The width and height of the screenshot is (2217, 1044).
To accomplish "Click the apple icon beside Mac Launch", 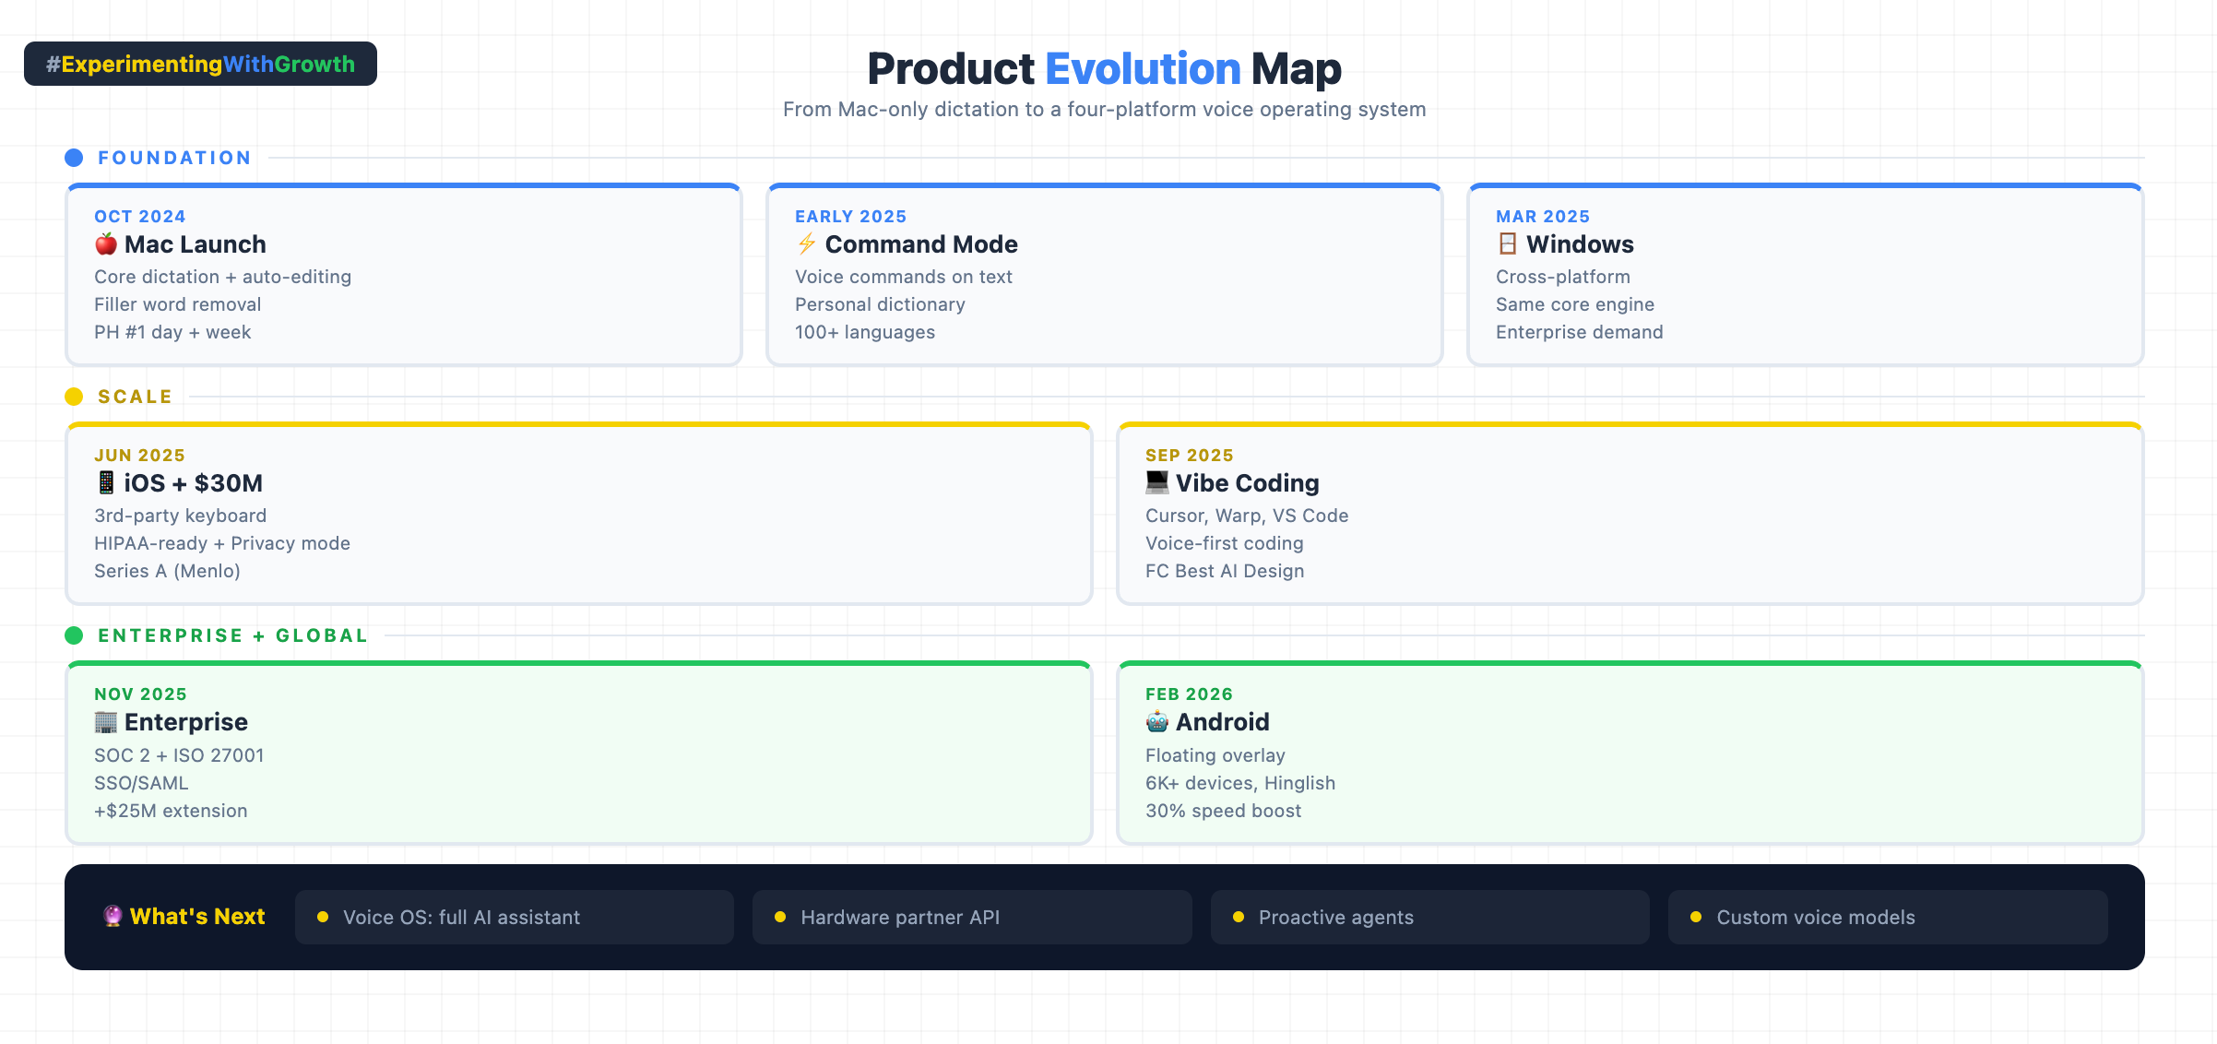I will point(106,244).
